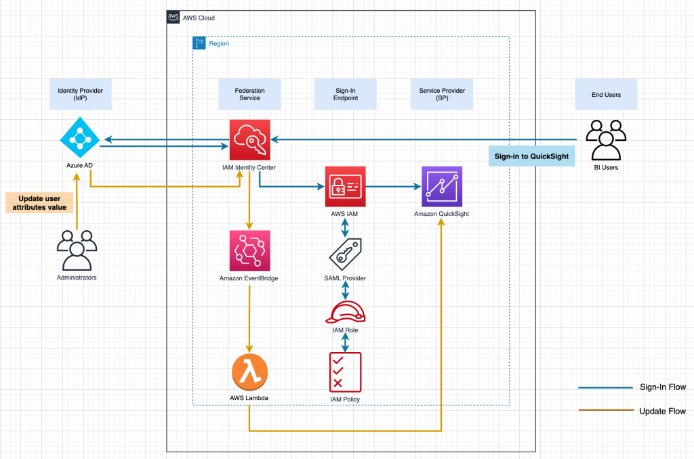694x459 pixels.
Task: Select the Sign-In Endpoint label
Action: click(345, 94)
